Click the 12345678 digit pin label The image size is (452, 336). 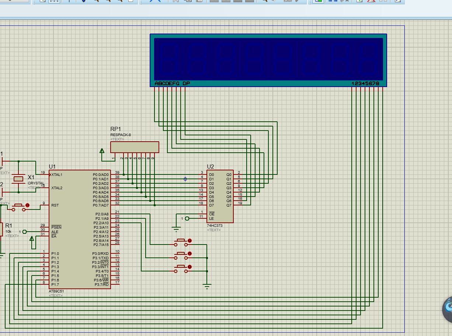pos(365,84)
